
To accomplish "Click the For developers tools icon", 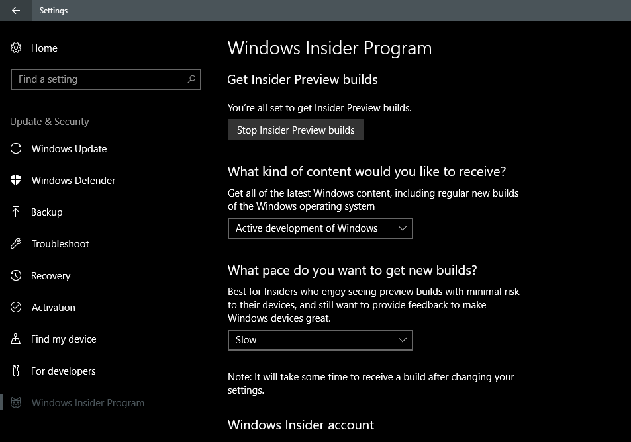I will coord(16,371).
